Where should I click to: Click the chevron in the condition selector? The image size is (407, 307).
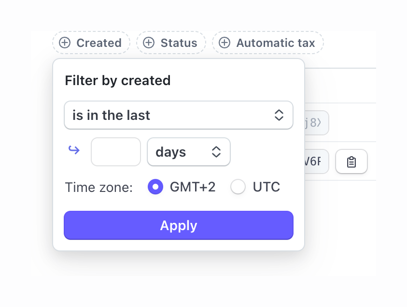click(x=279, y=115)
